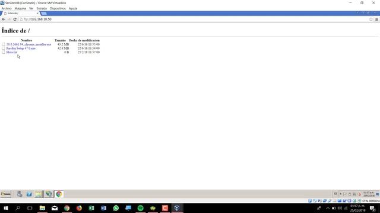Show hidden host tray icons chevron
380x213 pixels.
point(328,208)
